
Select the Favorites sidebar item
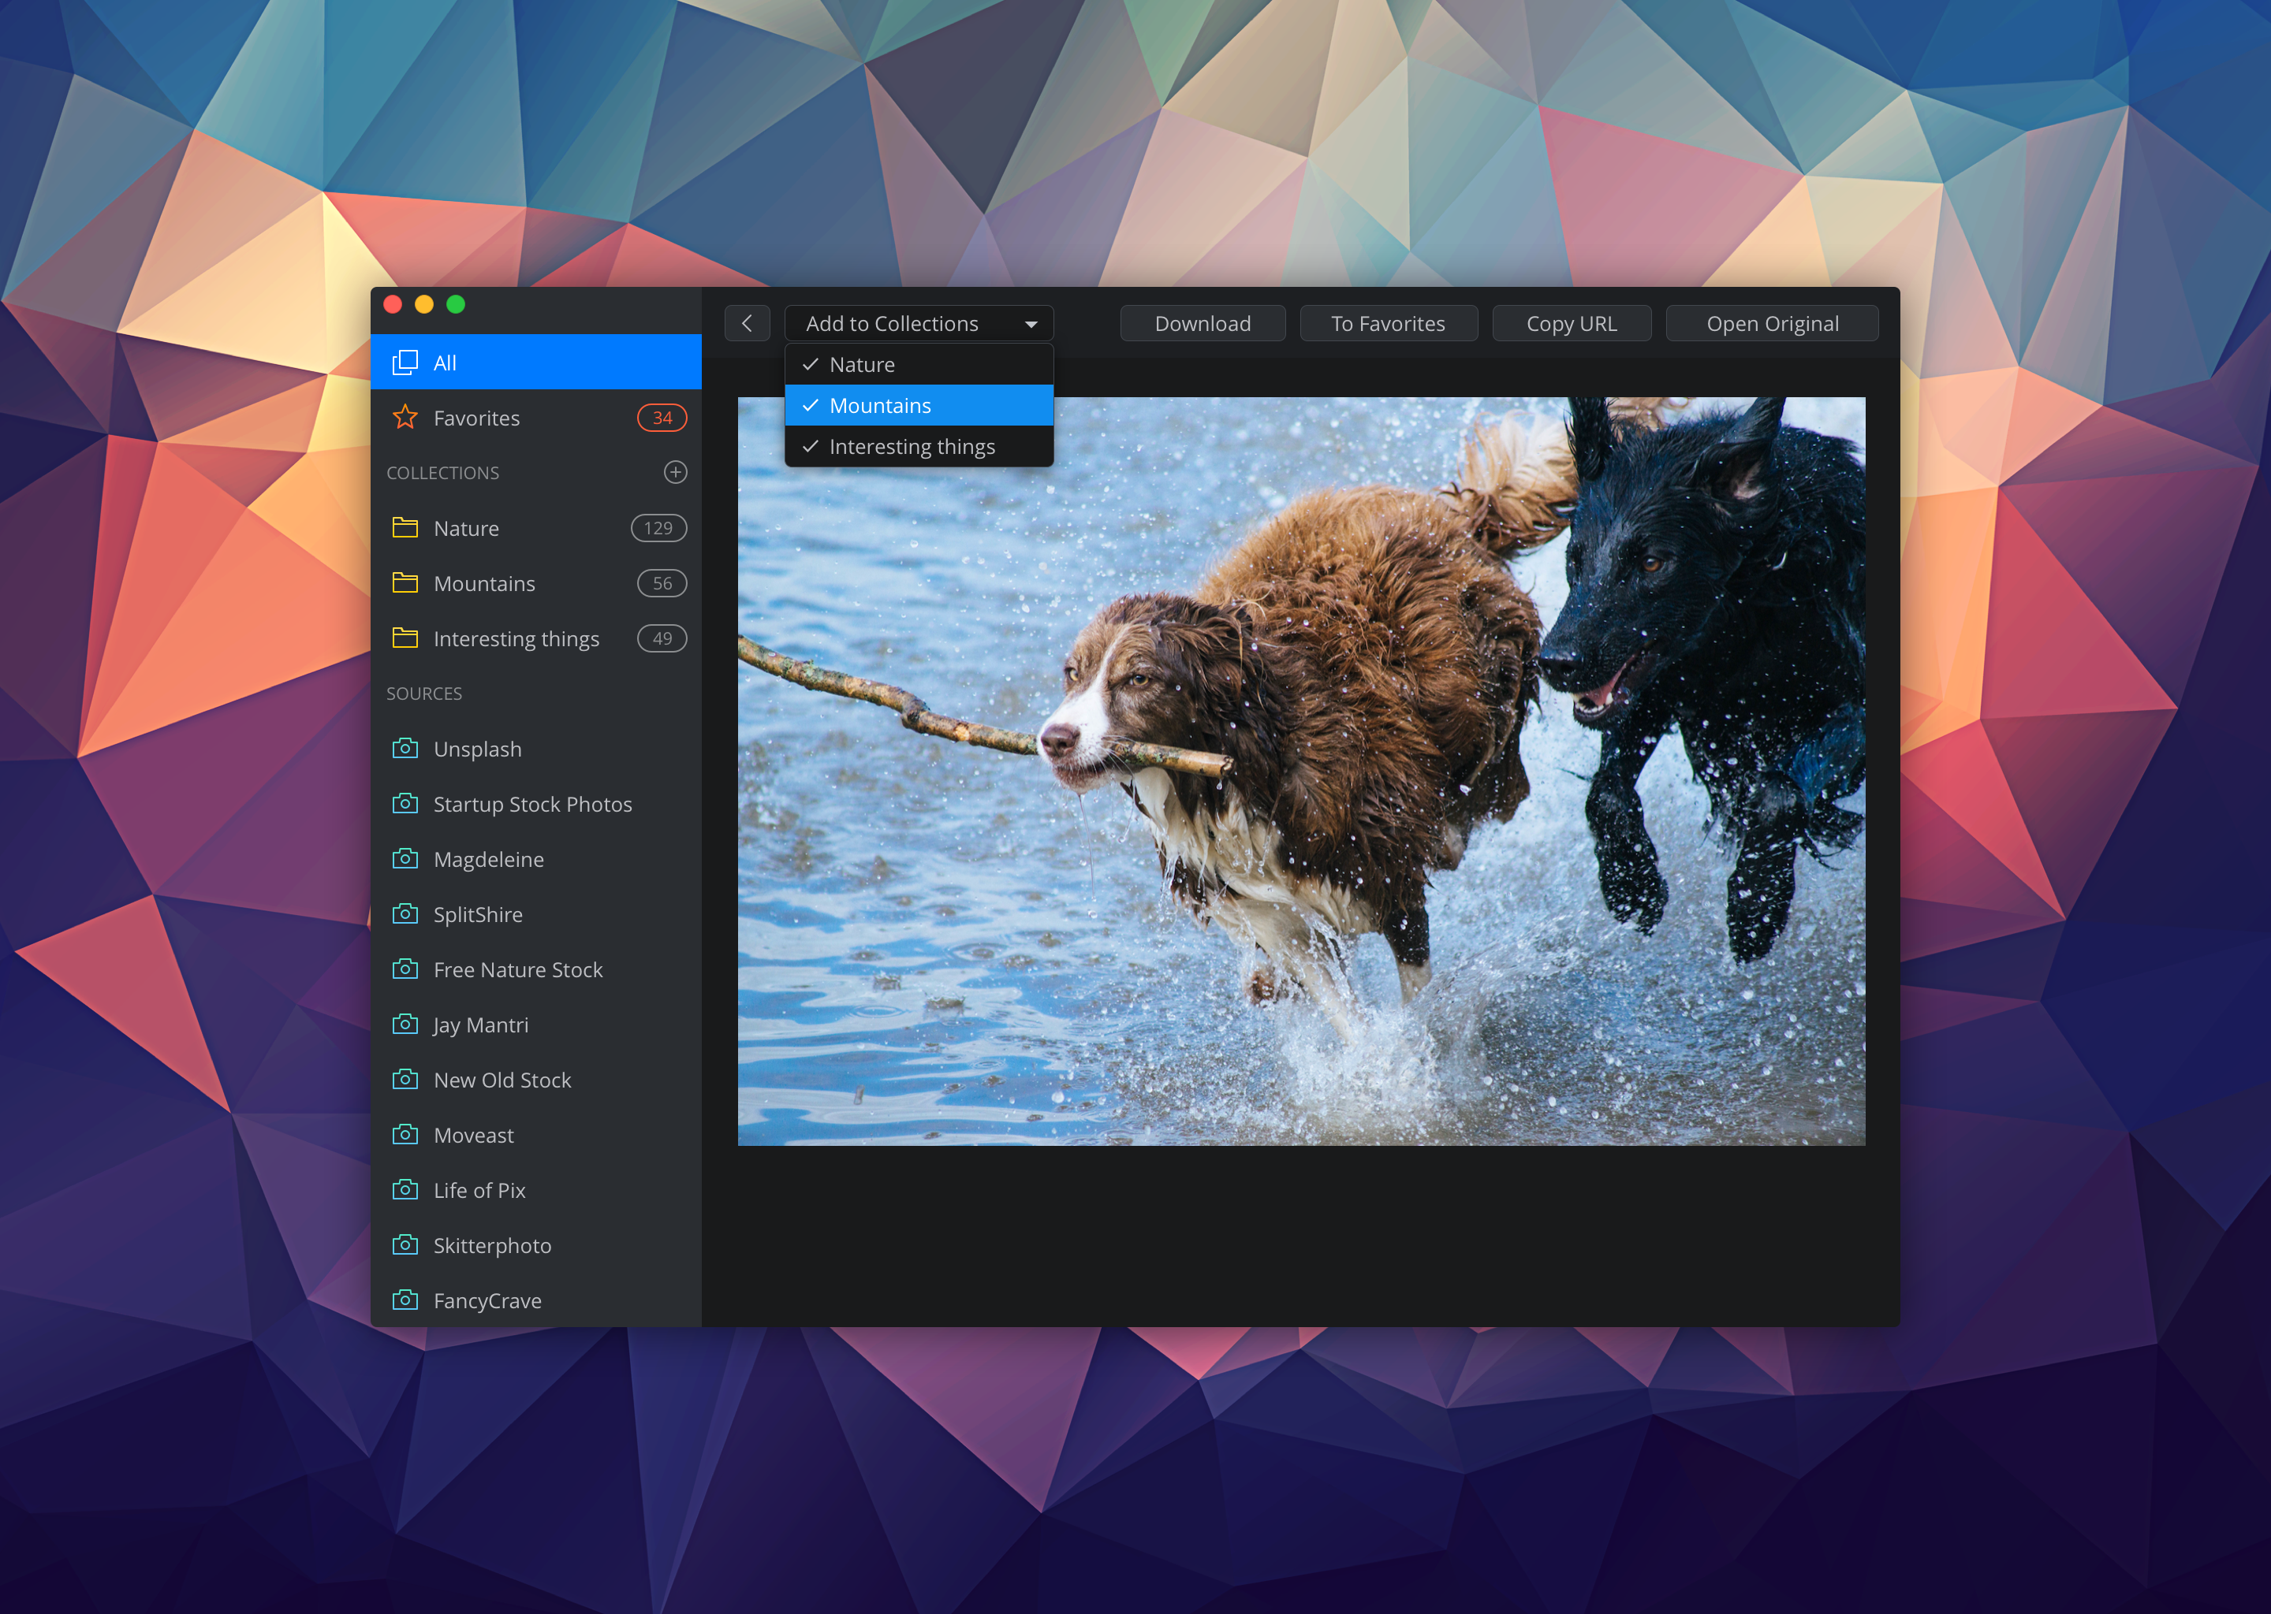point(533,419)
